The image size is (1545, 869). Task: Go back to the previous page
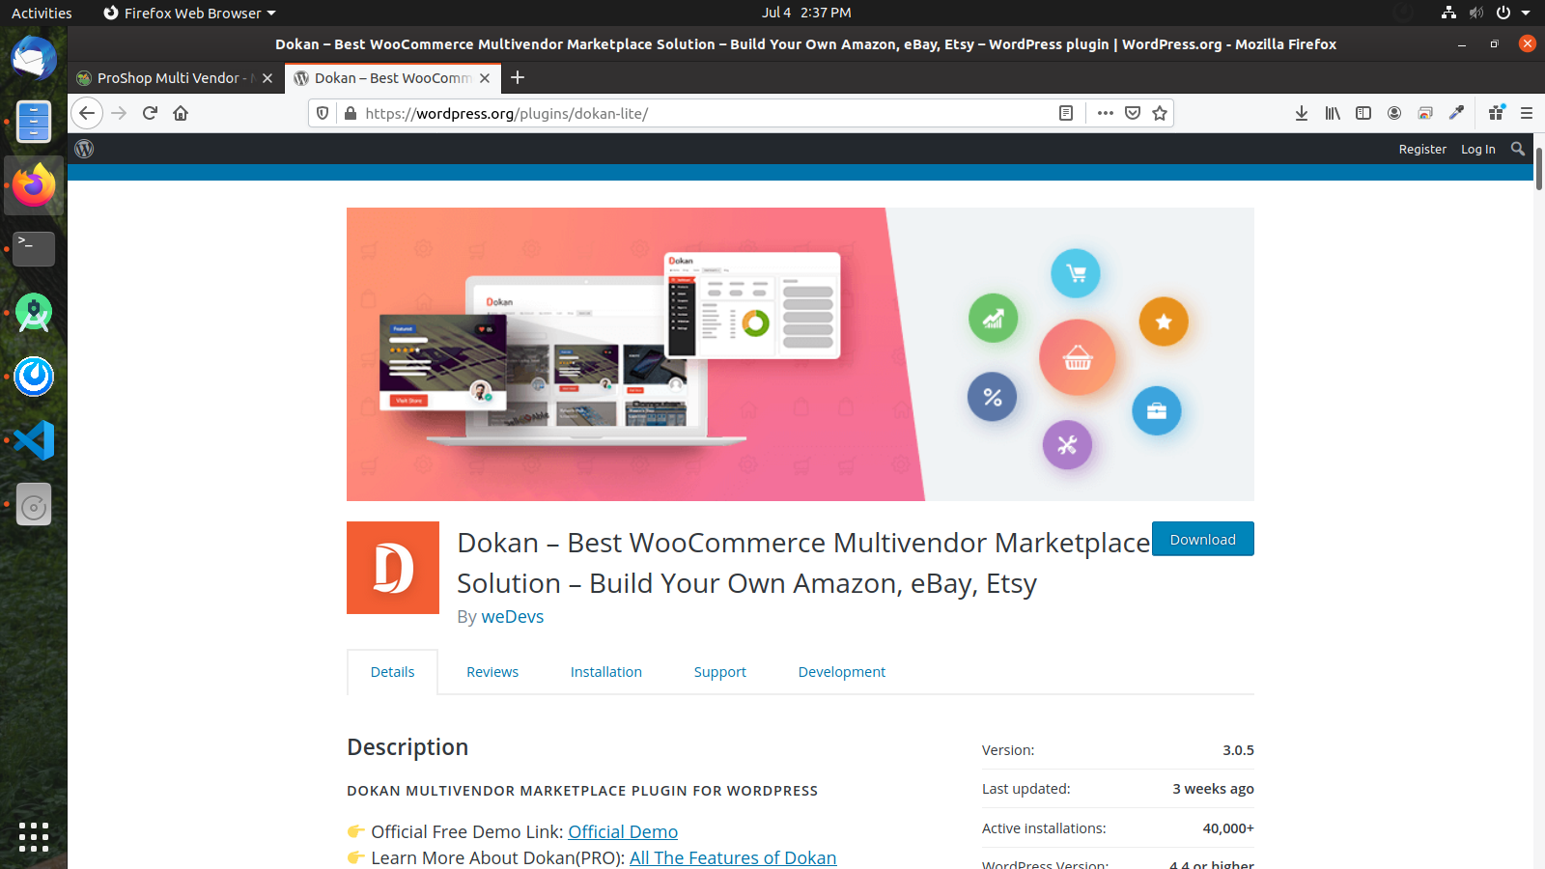click(87, 113)
